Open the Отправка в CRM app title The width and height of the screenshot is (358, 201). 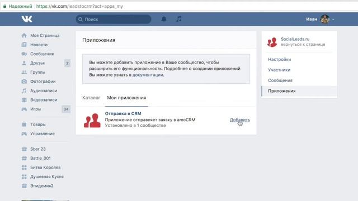(x=123, y=113)
